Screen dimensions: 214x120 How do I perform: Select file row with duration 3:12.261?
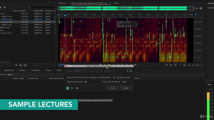click(28, 25)
